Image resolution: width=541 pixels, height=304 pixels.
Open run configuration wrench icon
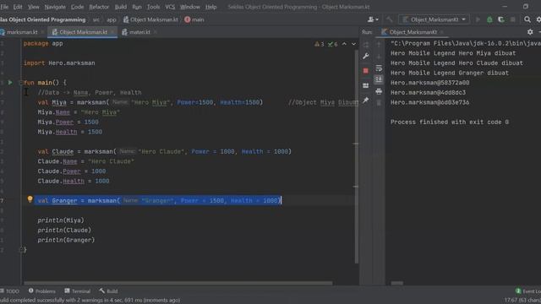click(x=366, y=56)
